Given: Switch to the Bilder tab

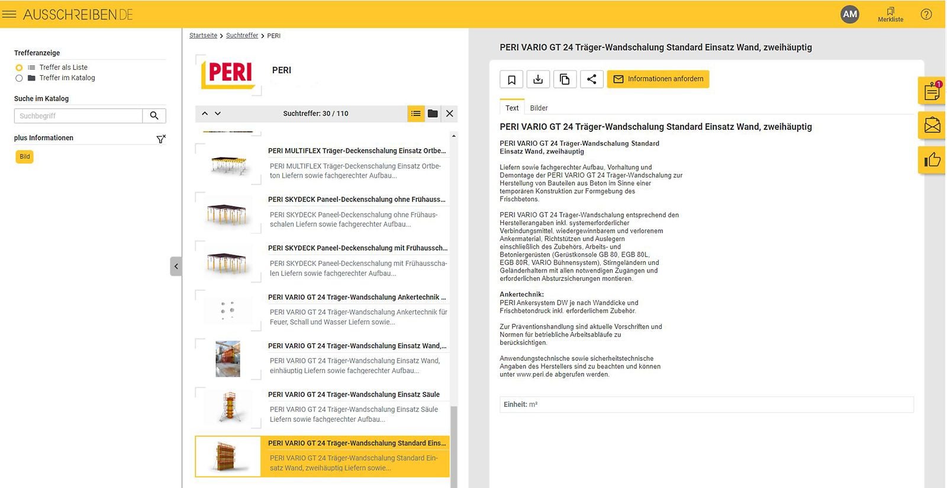Looking at the screenshot, I should [539, 108].
